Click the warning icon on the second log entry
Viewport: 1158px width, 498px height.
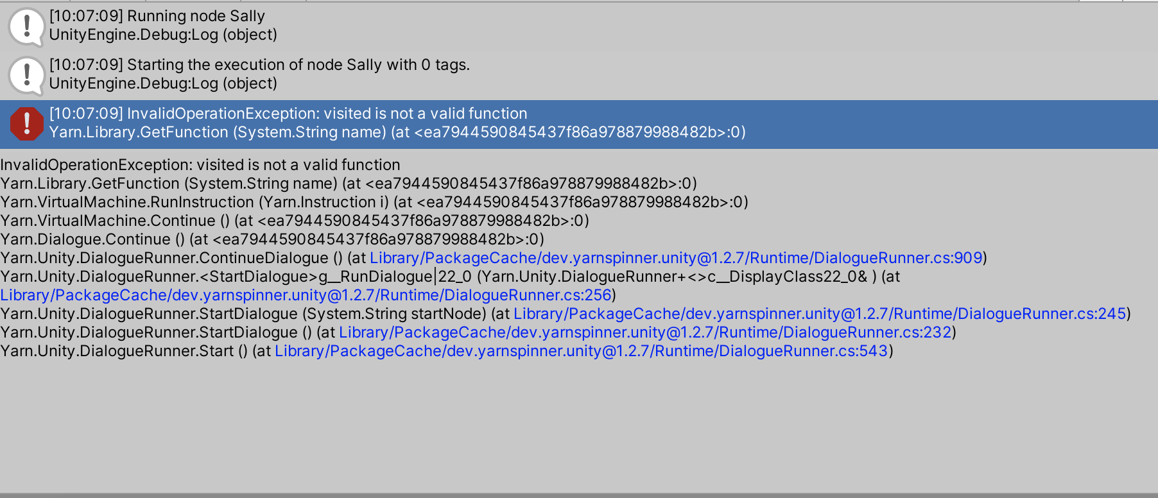(26, 74)
